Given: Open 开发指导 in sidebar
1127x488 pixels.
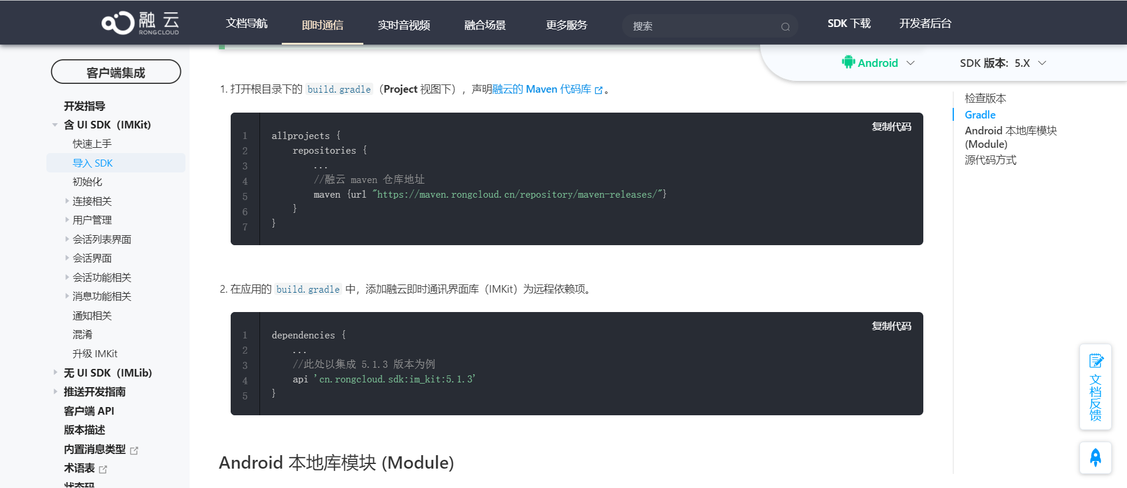Looking at the screenshot, I should pos(85,106).
